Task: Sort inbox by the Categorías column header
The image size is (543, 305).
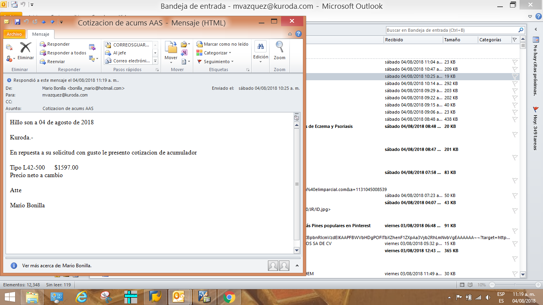Action: 494,40
